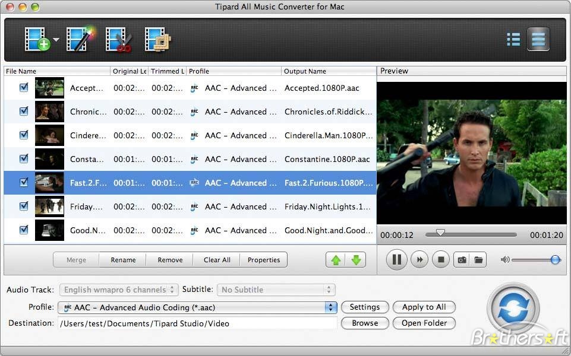Uncheck the Chronicles of Riddick checkbox
Viewport: 571px width, 356px height.
24,112
